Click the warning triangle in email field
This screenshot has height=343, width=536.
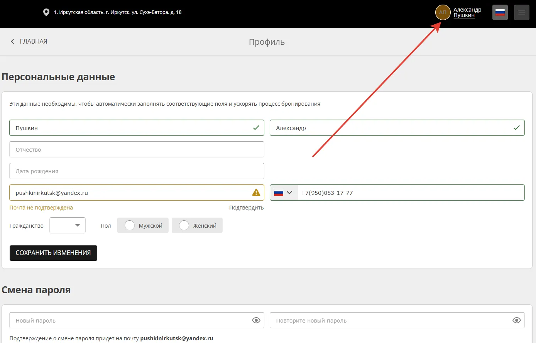(x=256, y=192)
